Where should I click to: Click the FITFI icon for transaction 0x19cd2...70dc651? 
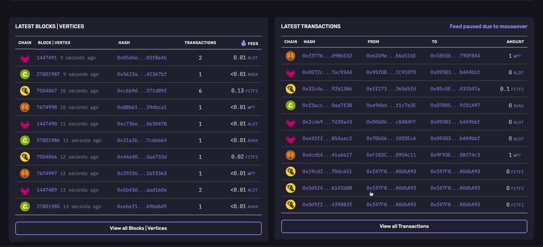click(x=291, y=171)
